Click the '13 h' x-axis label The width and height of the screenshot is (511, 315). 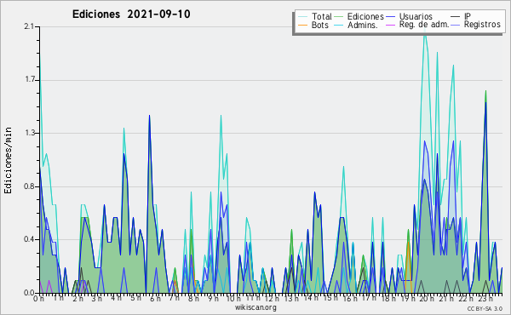point(291,298)
